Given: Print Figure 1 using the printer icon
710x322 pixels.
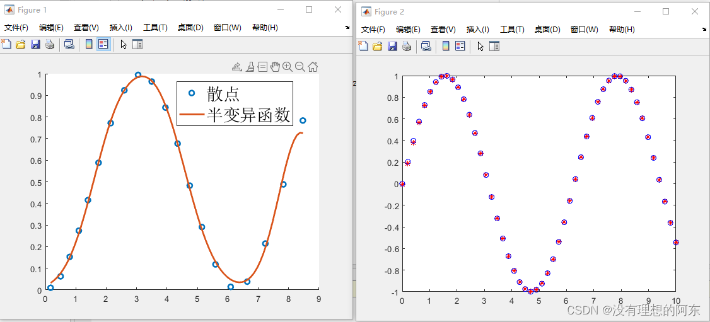Looking at the screenshot, I should point(50,44).
